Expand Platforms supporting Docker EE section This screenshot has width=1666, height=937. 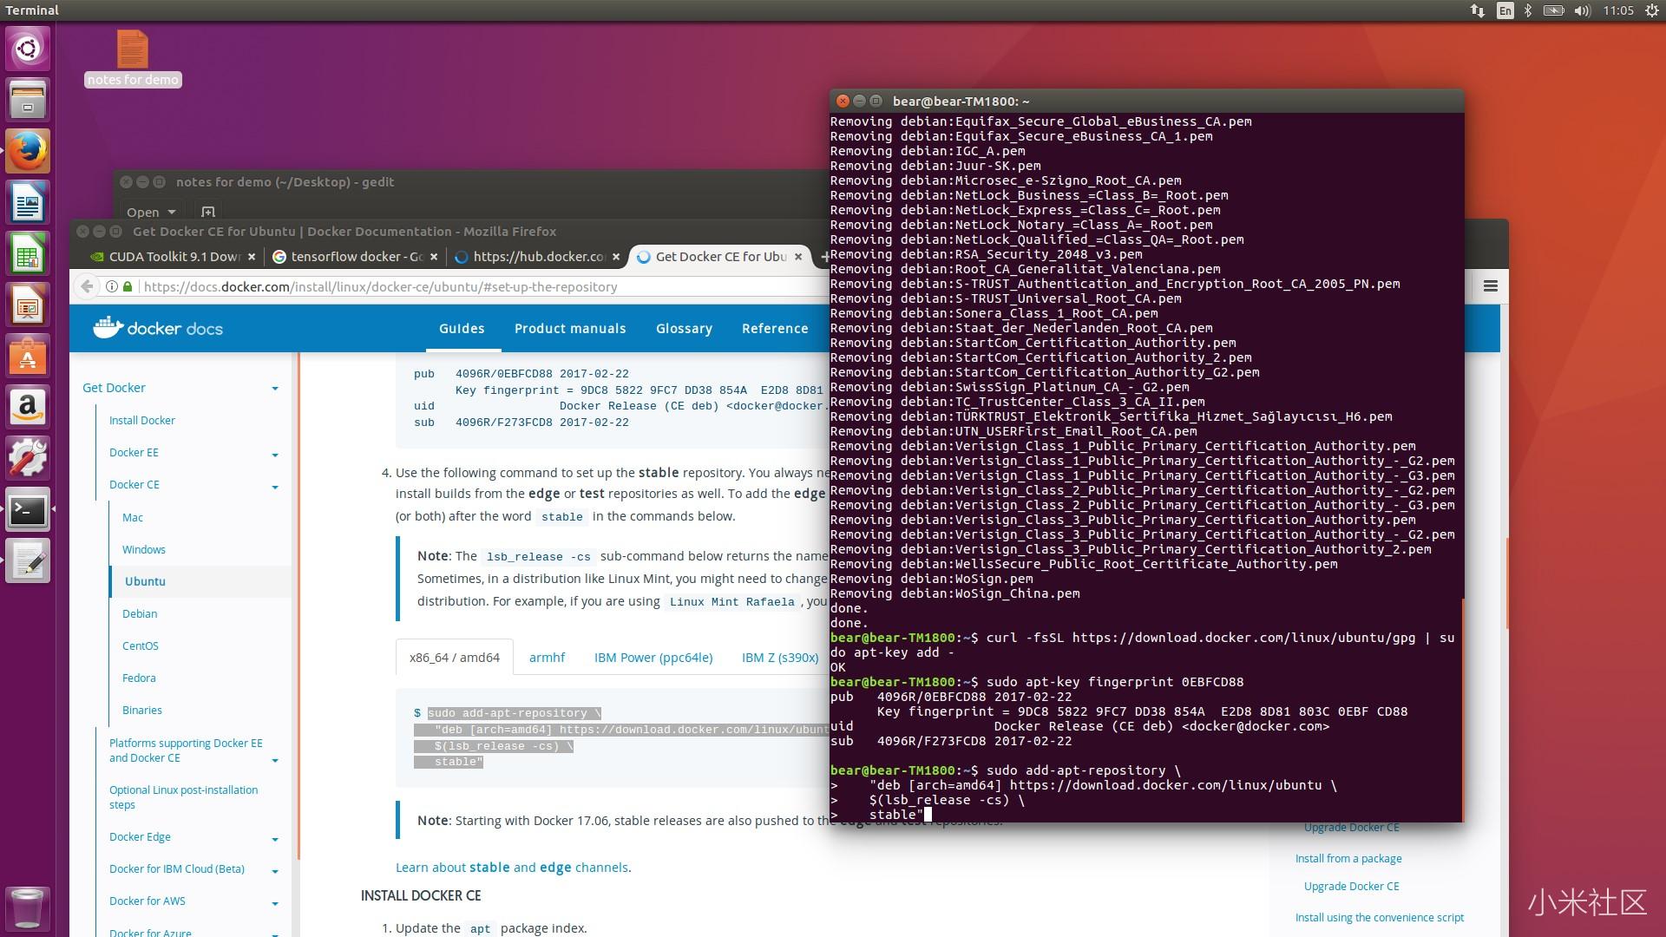click(x=275, y=761)
